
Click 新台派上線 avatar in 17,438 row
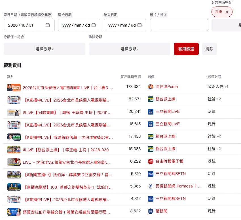tap(151, 137)
